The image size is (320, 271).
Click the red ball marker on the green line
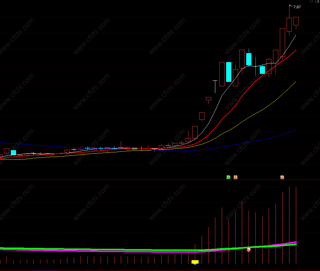(x=249, y=249)
